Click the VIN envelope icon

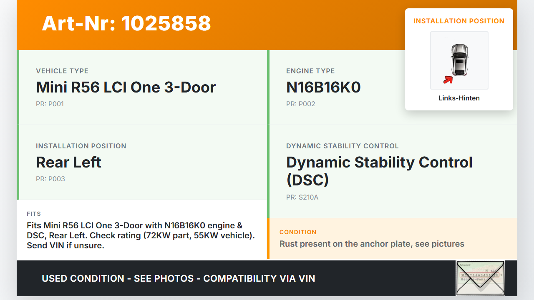coord(480,278)
